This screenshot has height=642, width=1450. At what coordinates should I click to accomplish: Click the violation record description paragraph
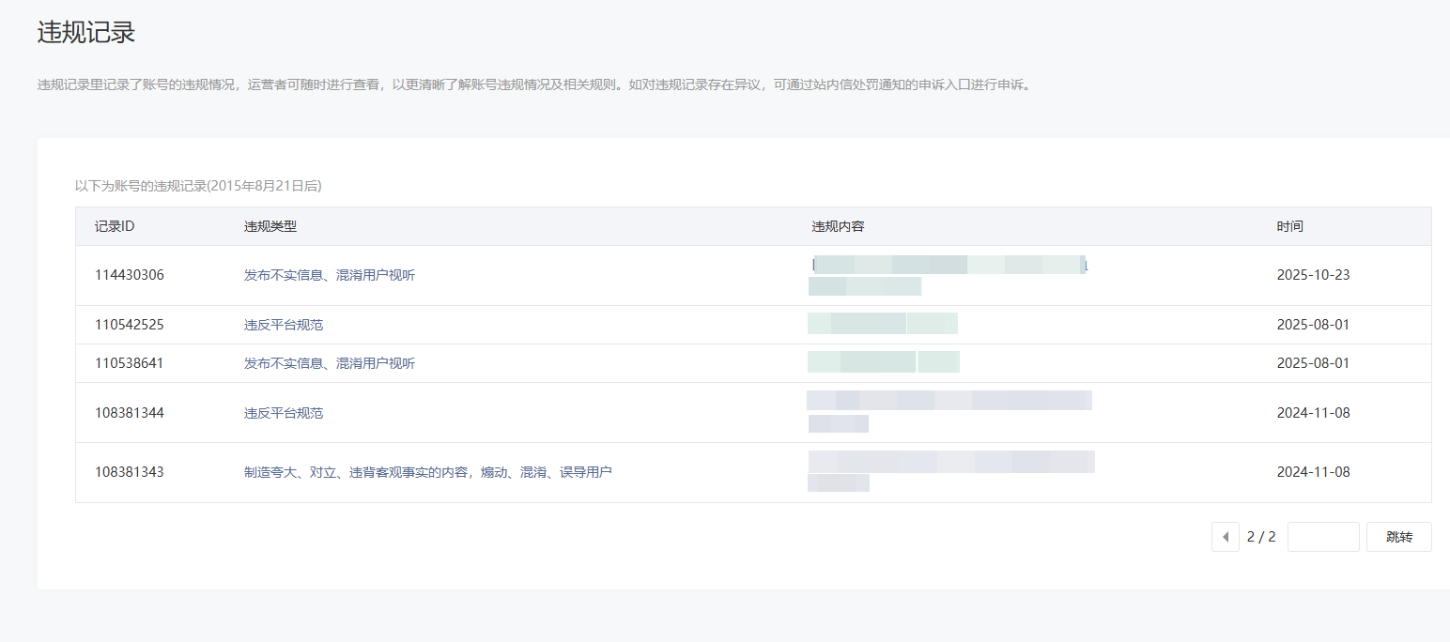pyautogui.click(x=534, y=84)
